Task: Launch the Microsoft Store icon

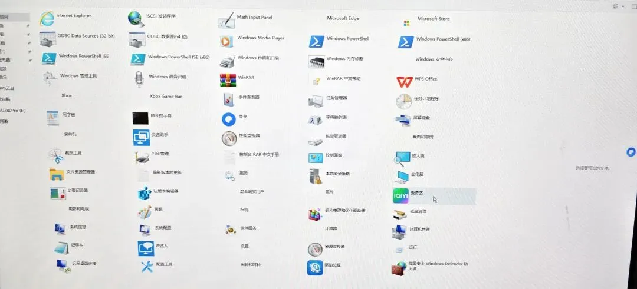Action: tap(406, 23)
